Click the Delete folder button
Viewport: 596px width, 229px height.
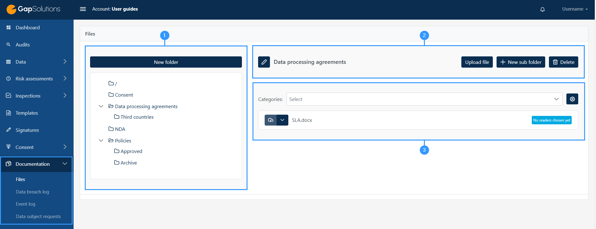point(564,62)
